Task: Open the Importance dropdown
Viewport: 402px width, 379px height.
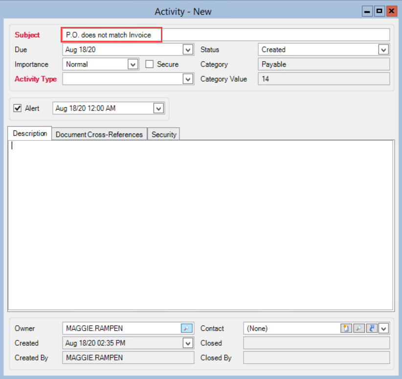Action: (133, 64)
